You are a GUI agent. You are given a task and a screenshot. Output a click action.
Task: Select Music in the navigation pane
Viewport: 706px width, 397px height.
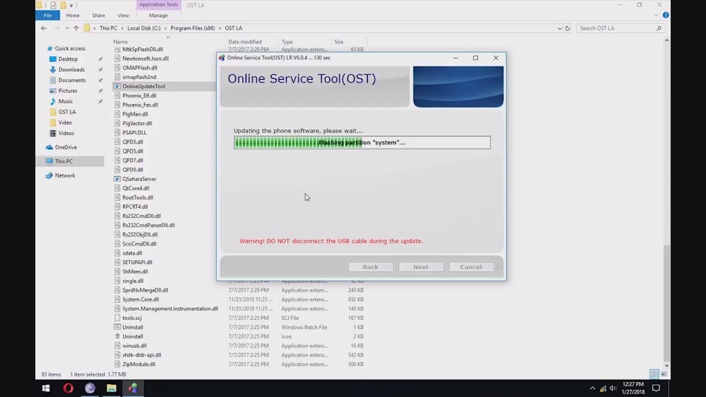point(65,101)
